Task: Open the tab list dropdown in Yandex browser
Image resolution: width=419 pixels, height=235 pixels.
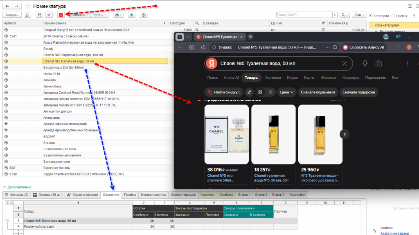Action: click(188, 37)
